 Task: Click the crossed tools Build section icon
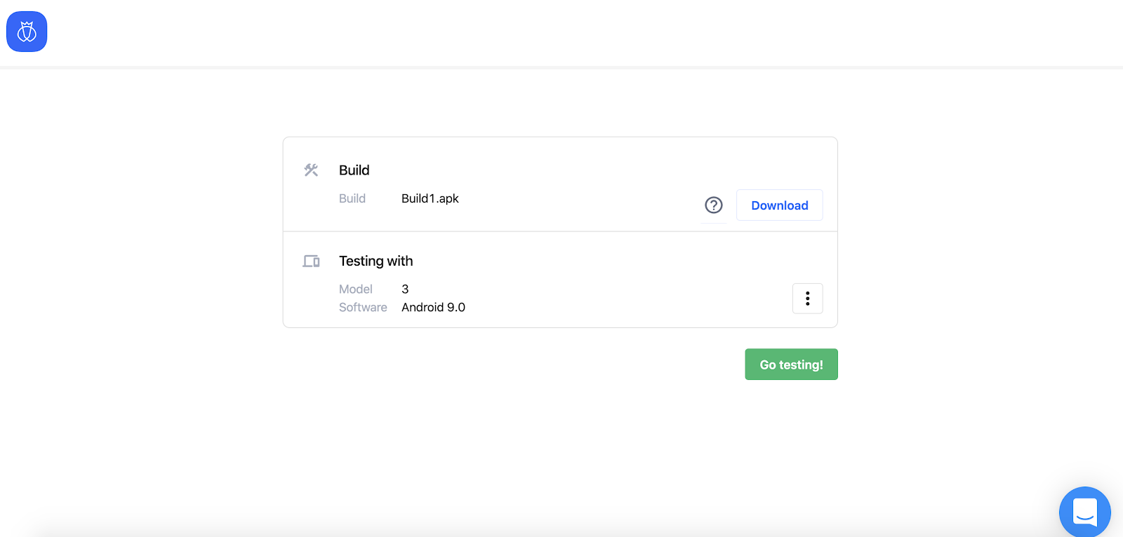pyautogui.click(x=311, y=169)
